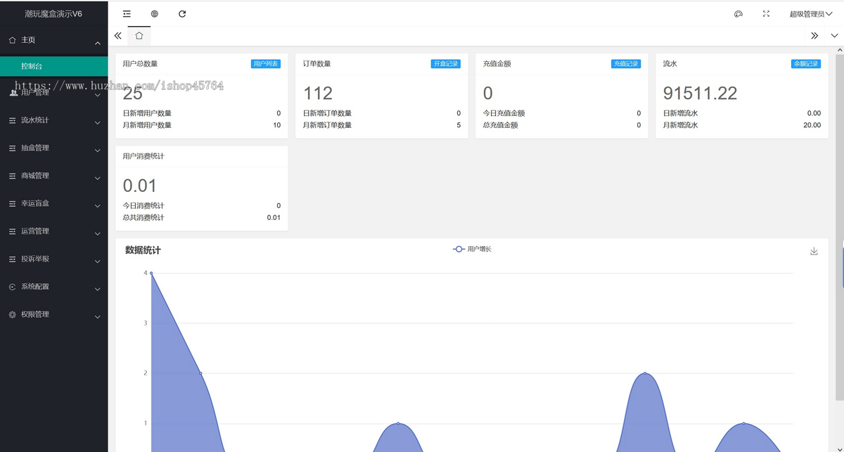844x452 pixels.
Task: Expand the 幸运盲盒 menu
Action: pyautogui.click(x=54, y=203)
